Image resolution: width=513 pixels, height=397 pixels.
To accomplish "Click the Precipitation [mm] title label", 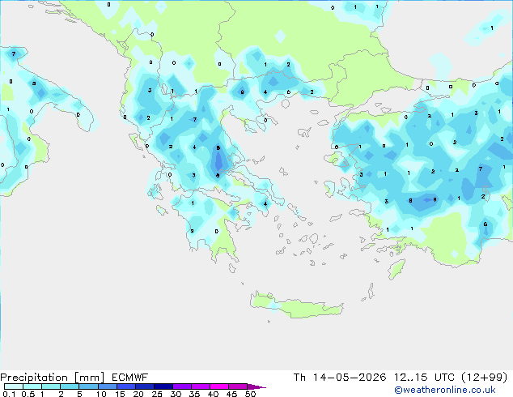I will [53, 378].
